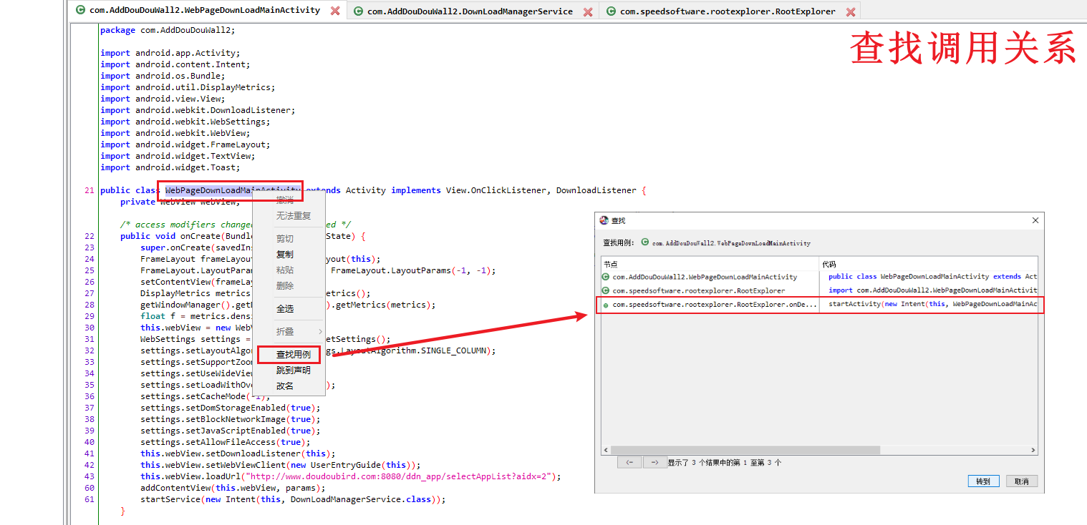Click 转到 button in 查找 dialog
This screenshot has width=1087, height=525.
[x=983, y=481]
